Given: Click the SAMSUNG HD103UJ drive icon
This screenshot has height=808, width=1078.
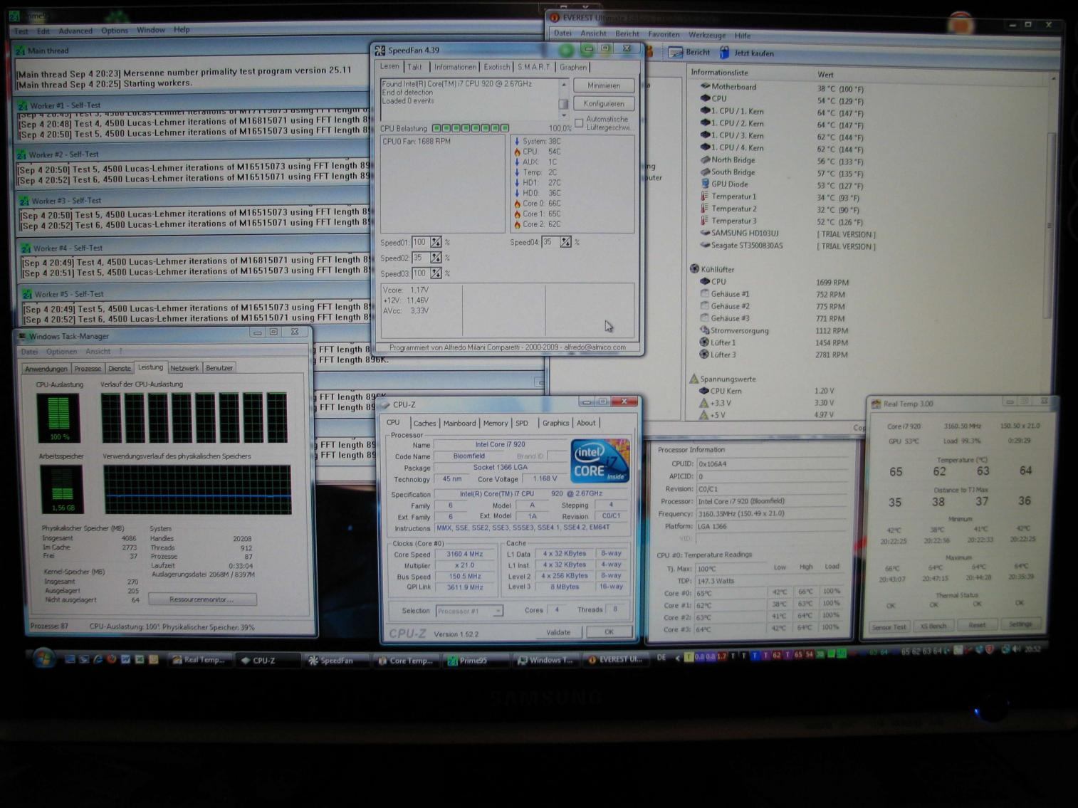Looking at the screenshot, I should click(706, 233).
